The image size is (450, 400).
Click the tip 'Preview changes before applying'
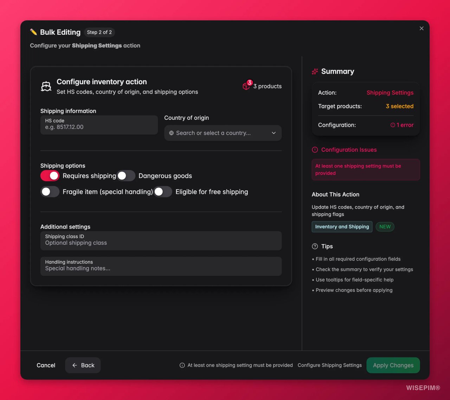354,290
